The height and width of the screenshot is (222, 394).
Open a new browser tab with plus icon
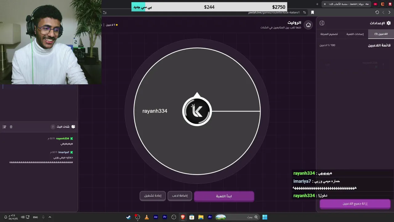pyautogui.click(x=317, y=4)
